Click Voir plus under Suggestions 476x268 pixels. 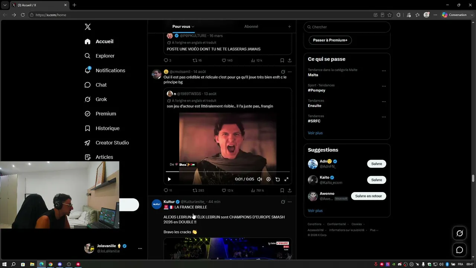coord(315,211)
